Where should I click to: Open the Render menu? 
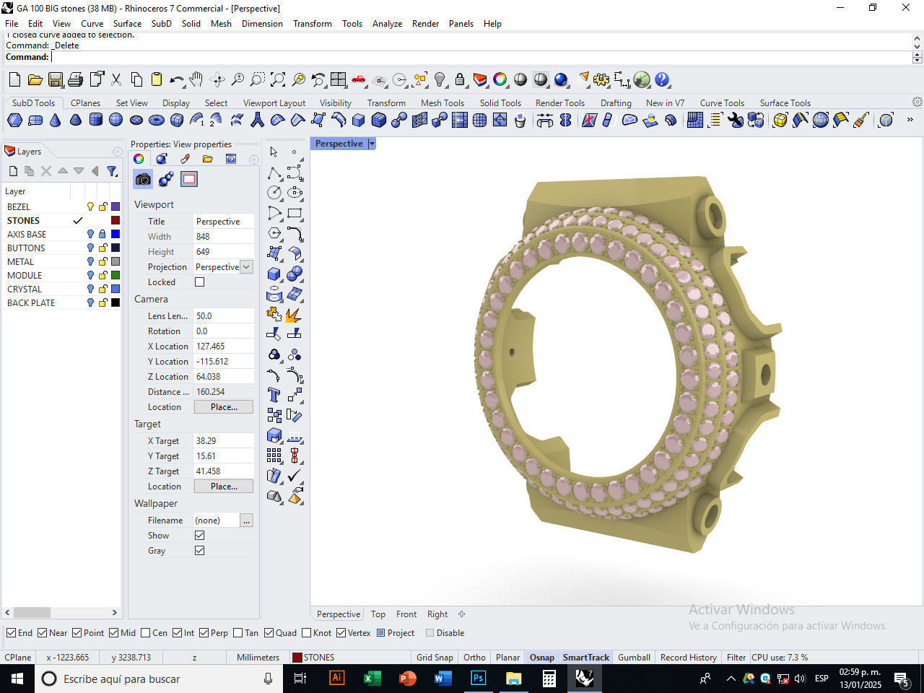(x=425, y=24)
